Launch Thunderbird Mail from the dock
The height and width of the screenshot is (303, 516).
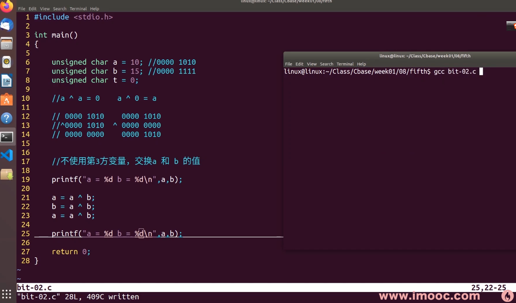[7, 25]
